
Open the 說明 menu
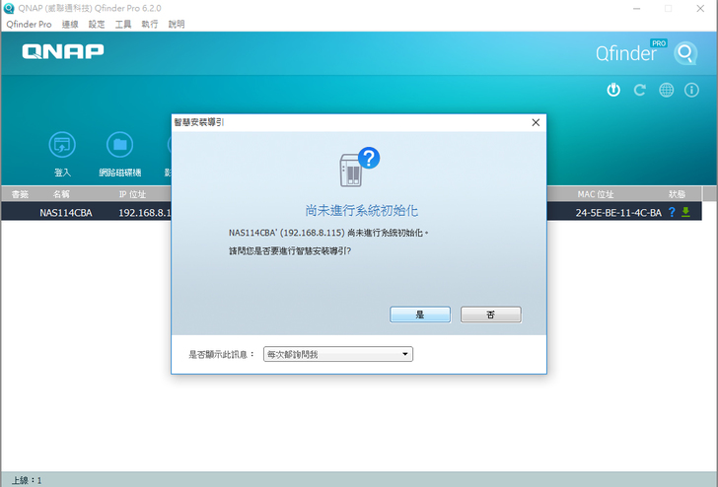click(x=177, y=24)
